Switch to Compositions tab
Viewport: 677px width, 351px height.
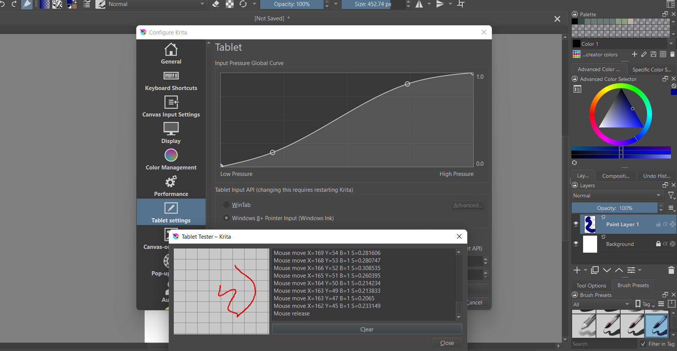pos(616,176)
